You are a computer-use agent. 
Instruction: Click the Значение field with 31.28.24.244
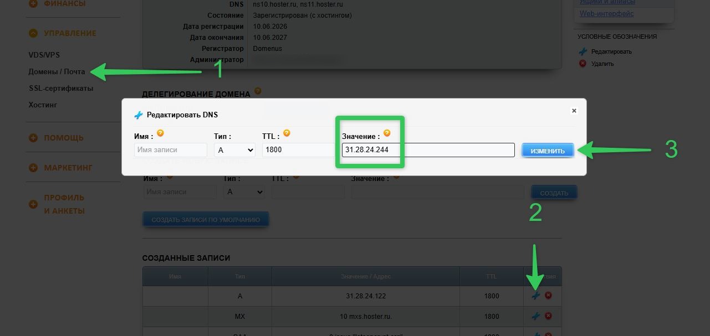pyautogui.click(x=428, y=150)
